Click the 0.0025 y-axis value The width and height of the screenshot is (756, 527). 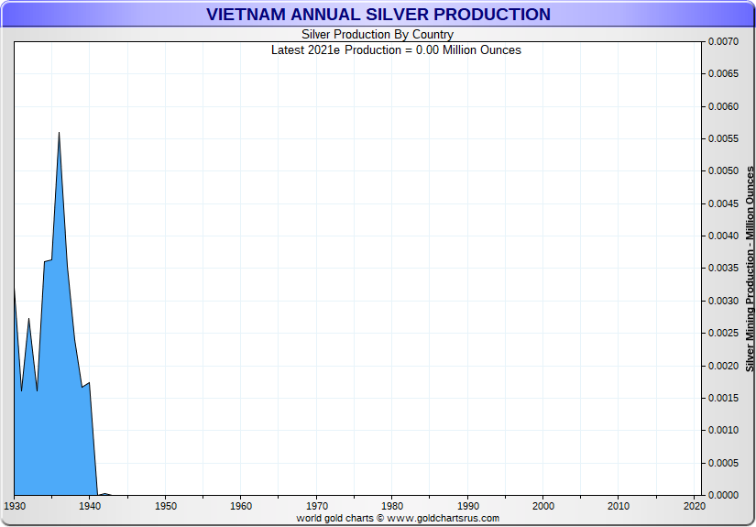pyautogui.click(x=723, y=334)
